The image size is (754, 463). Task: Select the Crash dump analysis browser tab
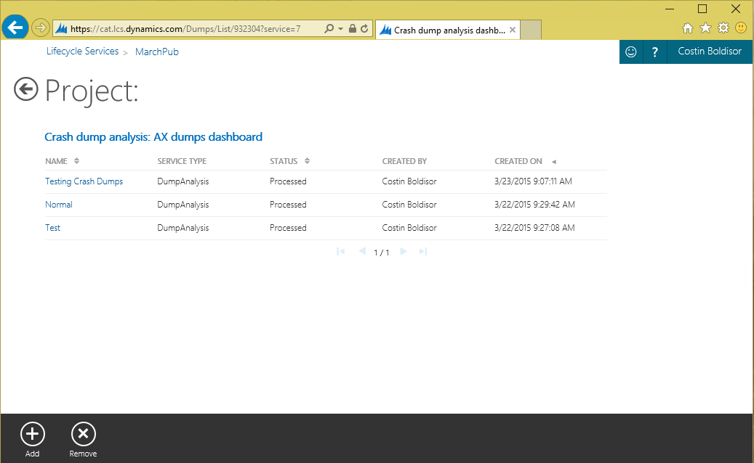447,30
